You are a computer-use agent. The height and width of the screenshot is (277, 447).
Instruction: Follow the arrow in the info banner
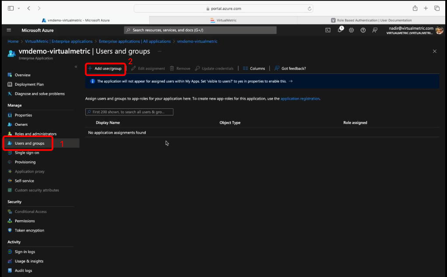click(290, 81)
